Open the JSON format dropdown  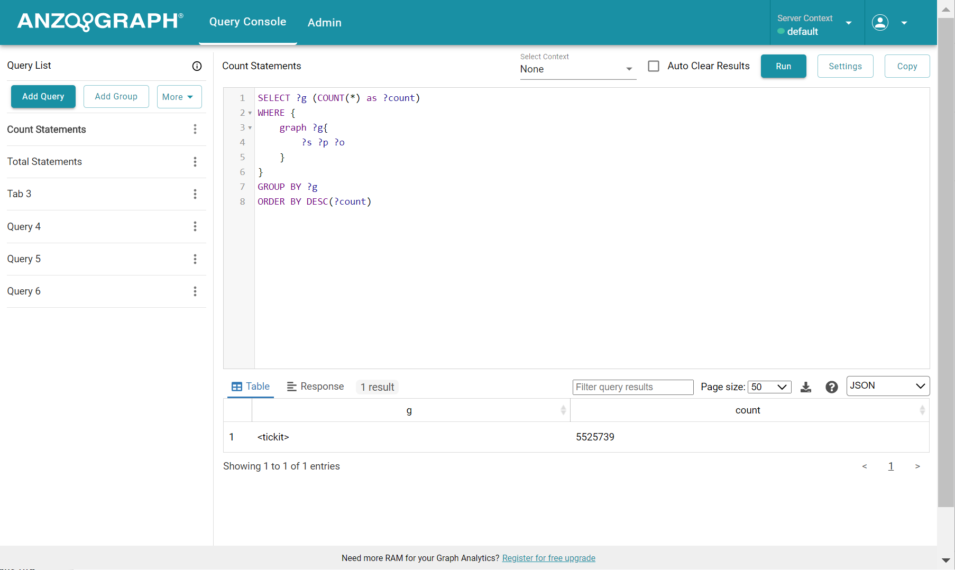[x=887, y=386]
